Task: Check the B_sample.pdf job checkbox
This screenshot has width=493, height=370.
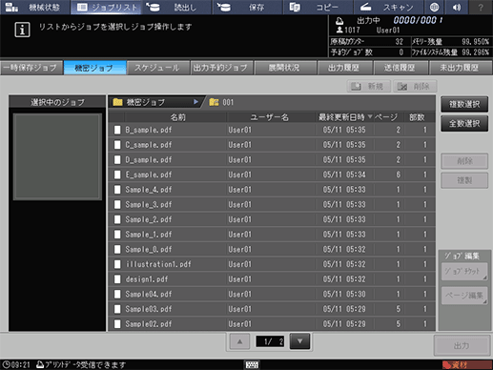Action: [x=117, y=130]
